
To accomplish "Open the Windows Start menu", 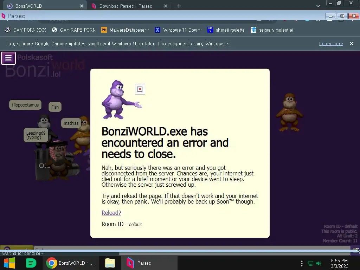I will [9, 263].
